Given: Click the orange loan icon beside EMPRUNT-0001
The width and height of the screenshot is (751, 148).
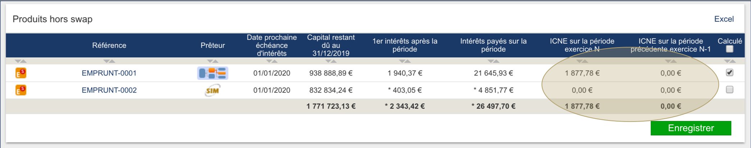Looking at the screenshot, I should point(21,73).
